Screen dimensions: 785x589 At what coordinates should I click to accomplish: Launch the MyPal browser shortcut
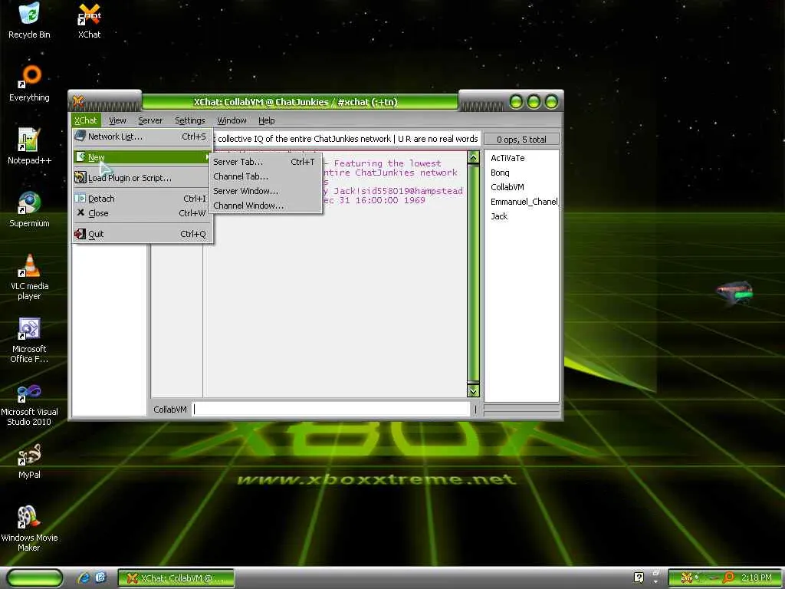[x=29, y=461]
